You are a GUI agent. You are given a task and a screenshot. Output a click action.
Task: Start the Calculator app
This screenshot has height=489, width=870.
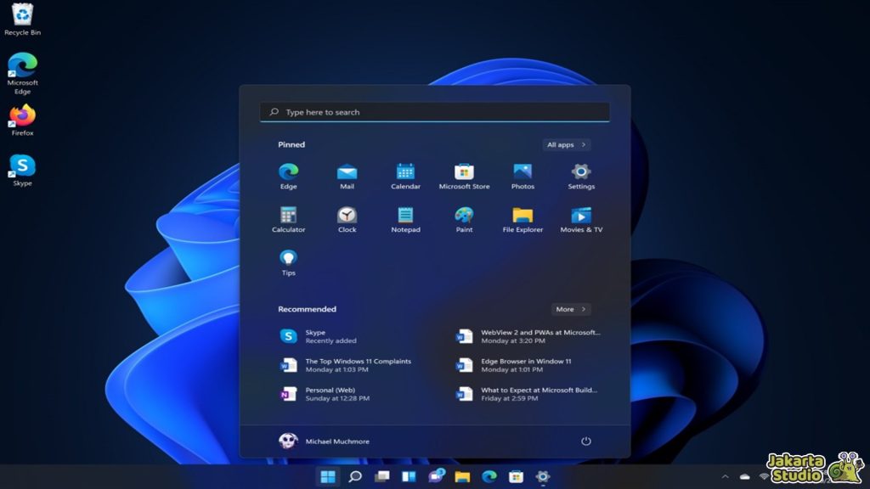coord(289,220)
